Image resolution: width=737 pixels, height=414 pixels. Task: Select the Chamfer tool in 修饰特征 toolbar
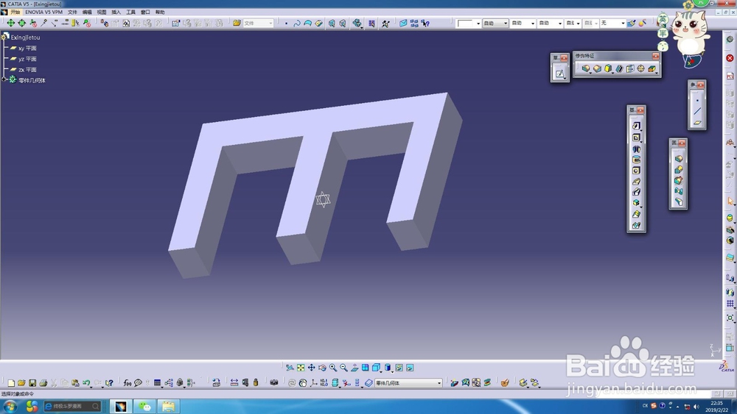597,68
